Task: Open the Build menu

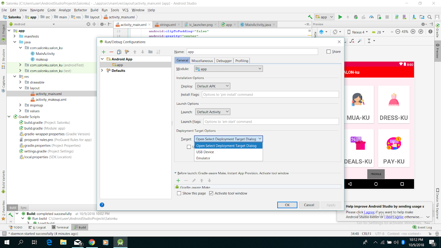Action: click(x=94, y=10)
